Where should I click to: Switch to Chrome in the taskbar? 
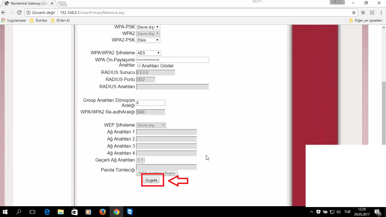point(116,212)
